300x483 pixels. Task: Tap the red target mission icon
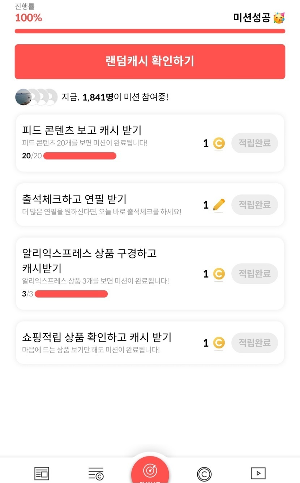[150, 471]
